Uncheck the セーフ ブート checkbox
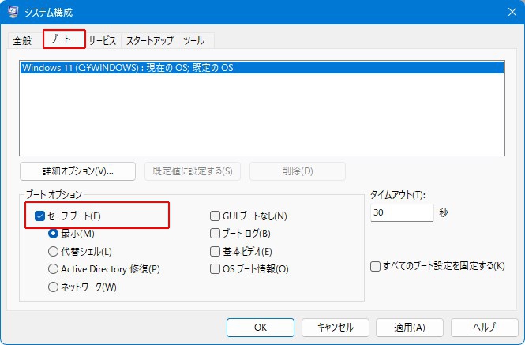The image size is (525, 345). (x=40, y=216)
